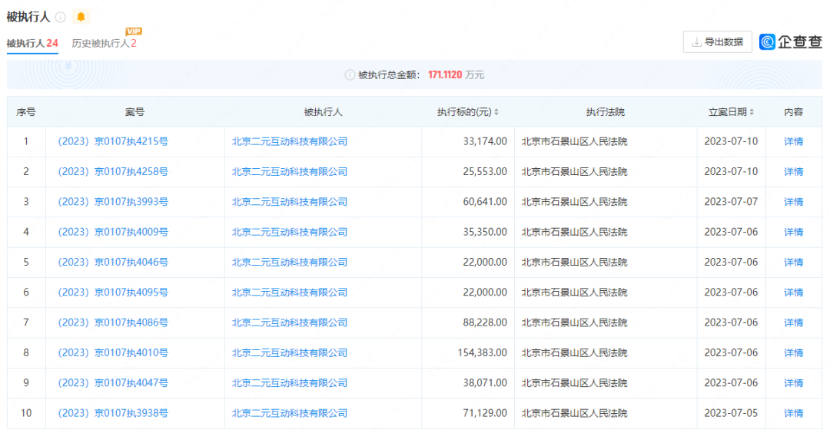Viewport: 830px width, 433px height.
Task: Open 北京二元互动科技有限公司 link in row 9
Action: pyautogui.click(x=290, y=383)
